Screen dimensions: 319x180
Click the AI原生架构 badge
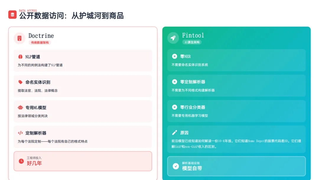coord(192,42)
